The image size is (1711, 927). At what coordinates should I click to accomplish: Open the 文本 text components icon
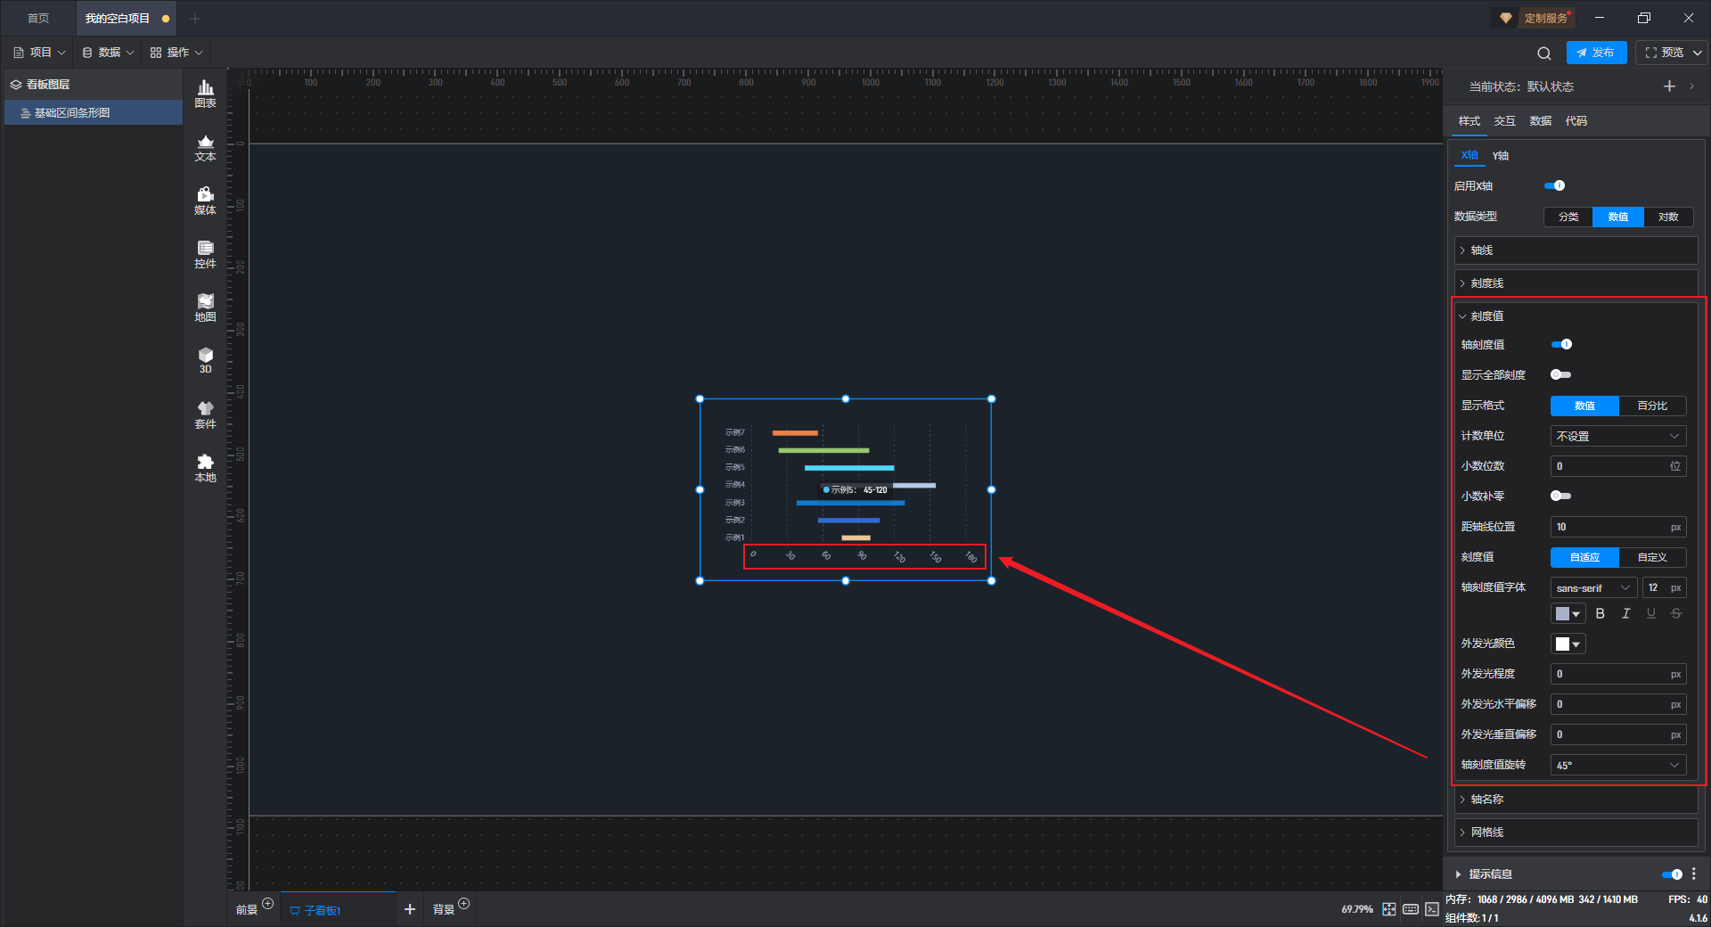[205, 147]
